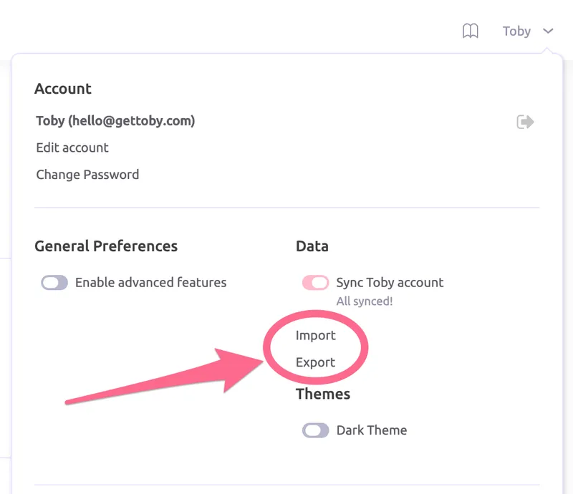Enable advanced features toggle switch
This screenshot has height=494, width=573.
tap(54, 283)
